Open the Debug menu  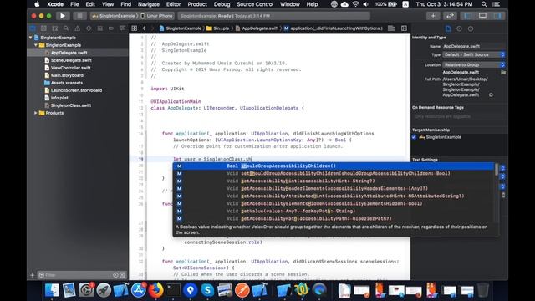tap(222, 4)
